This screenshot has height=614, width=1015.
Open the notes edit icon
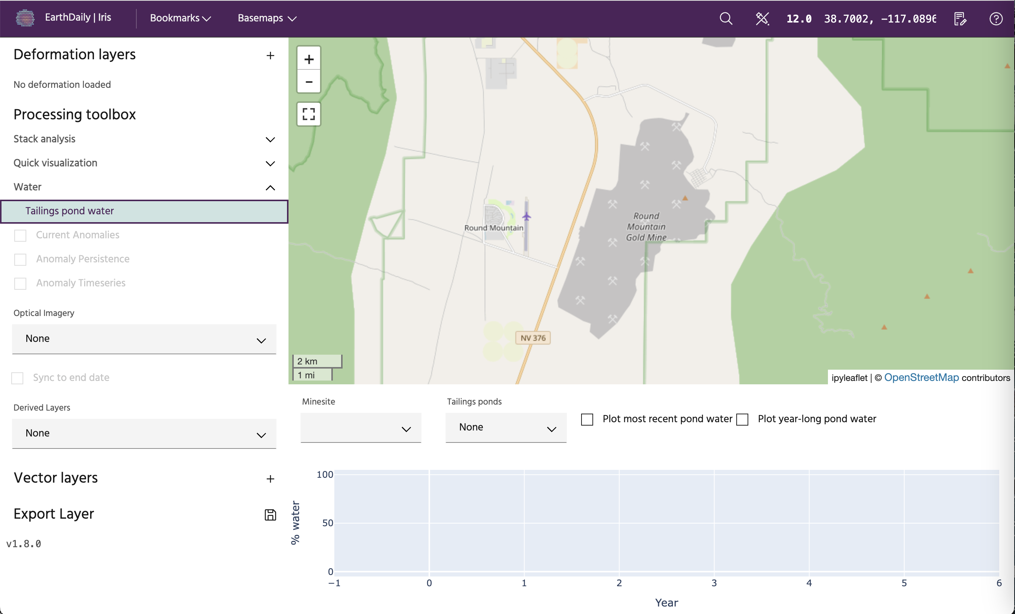click(960, 18)
